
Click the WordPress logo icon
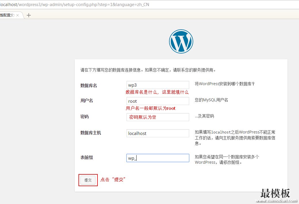(x=181, y=41)
